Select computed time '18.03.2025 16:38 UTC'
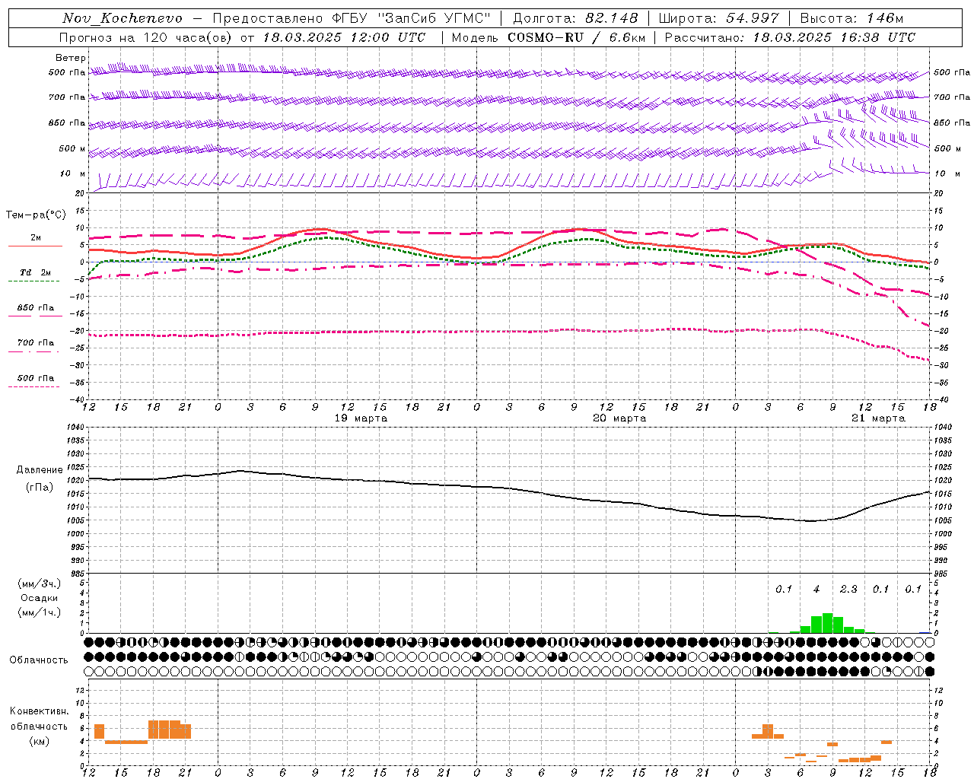The width and height of the screenshot is (974, 779). (x=834, y=37)
